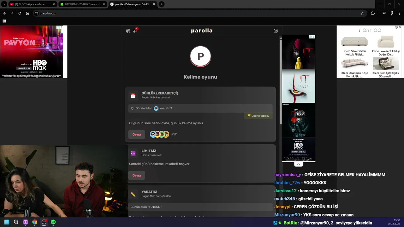This screenshot has height=227, width=404.
Task: View site information icon in address bar
Action: pos(36,13)
